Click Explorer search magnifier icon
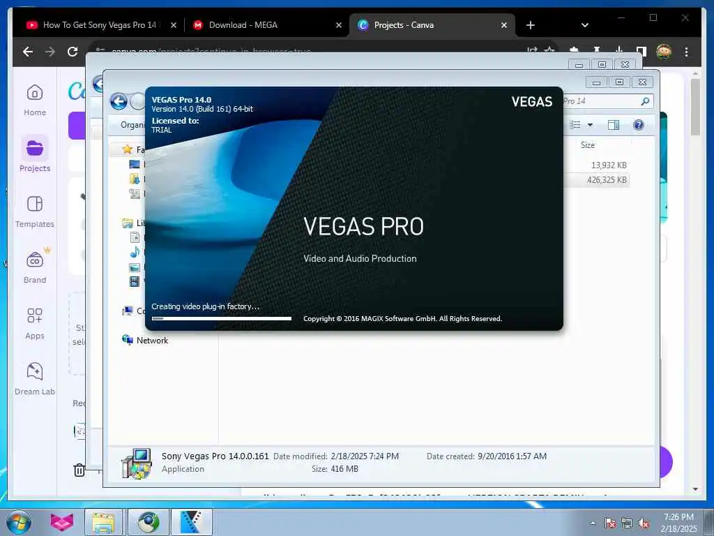Image resolution: width=714 pixels, height=536 pixels. [645, 101]
